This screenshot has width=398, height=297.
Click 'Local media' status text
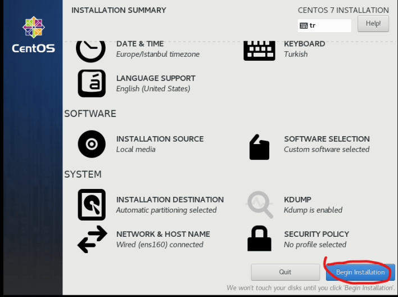(x=136, y=150)
